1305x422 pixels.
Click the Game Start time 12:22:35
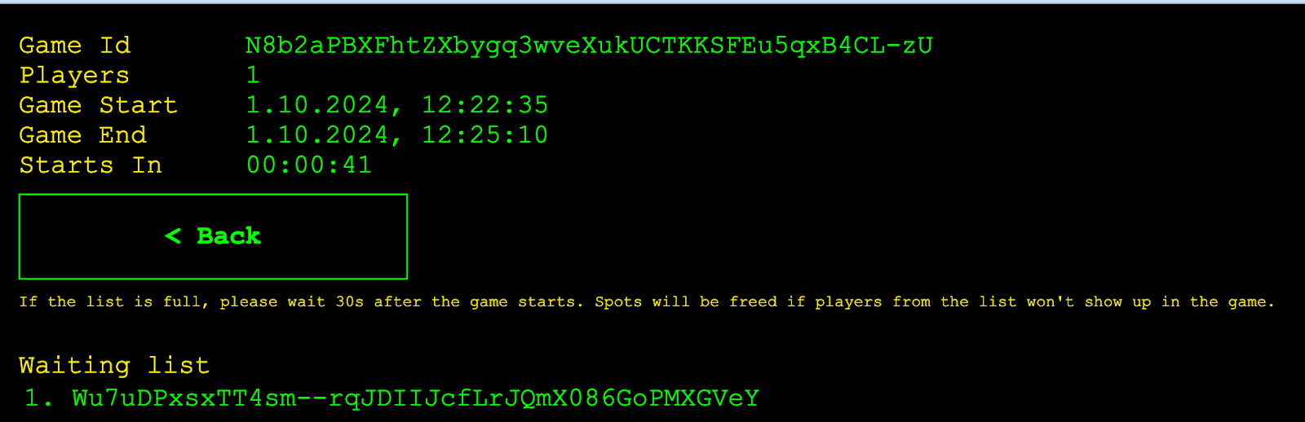tap(485, 105)
